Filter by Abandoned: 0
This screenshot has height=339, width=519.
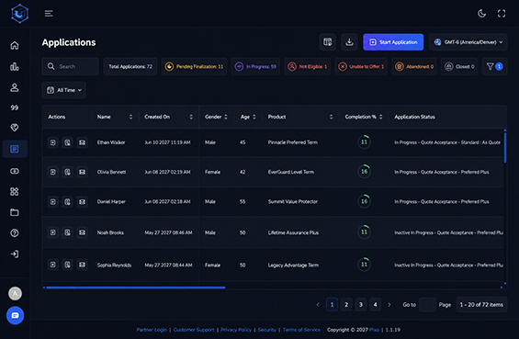[414, 66]
